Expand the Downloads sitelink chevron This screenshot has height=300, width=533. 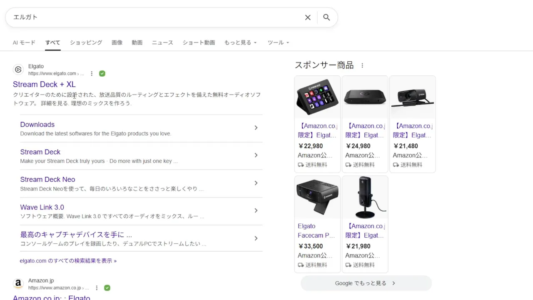256,128
